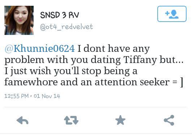Retweet this post with the retweet icon
192x135 pixels.
(x=71, y=120)
